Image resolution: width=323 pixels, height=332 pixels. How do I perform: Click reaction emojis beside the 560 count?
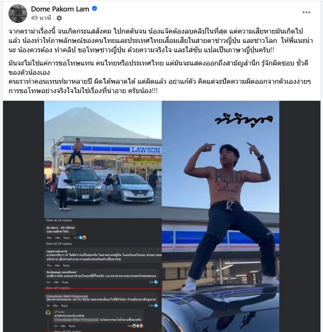tap(138, 326)
